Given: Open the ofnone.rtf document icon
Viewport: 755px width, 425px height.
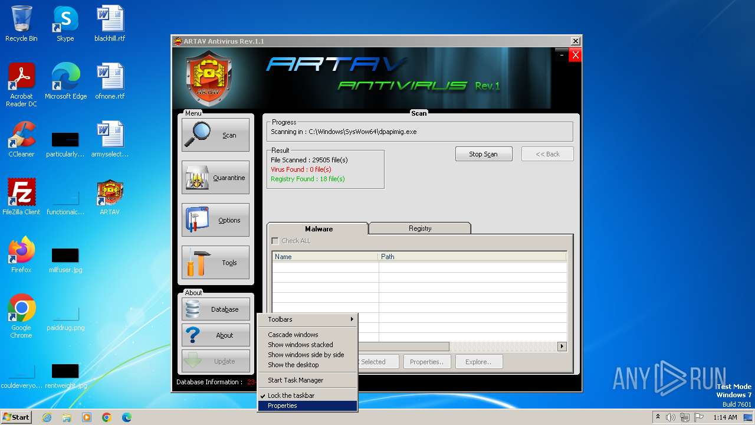Looking at the screenshot, I should [110, 81].
